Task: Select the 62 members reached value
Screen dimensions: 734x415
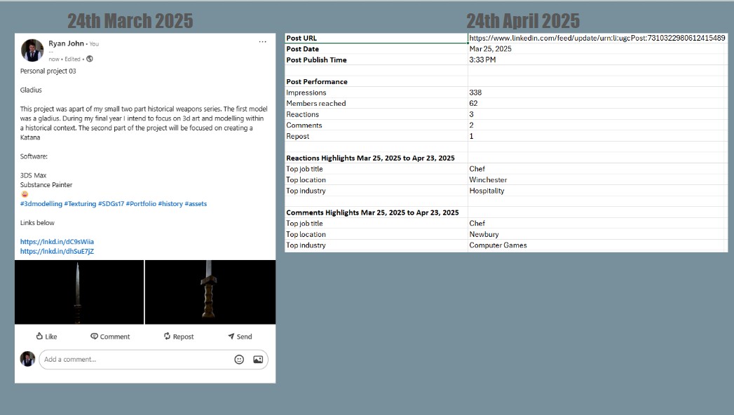Action: [x=597, y=103]
